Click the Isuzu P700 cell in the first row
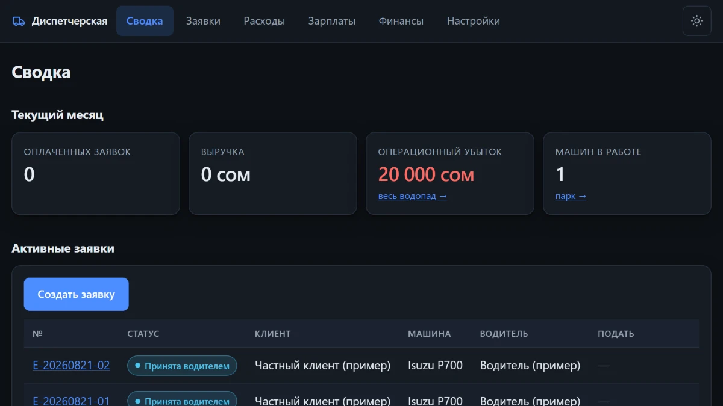723x406 pixels. point(435,365)
